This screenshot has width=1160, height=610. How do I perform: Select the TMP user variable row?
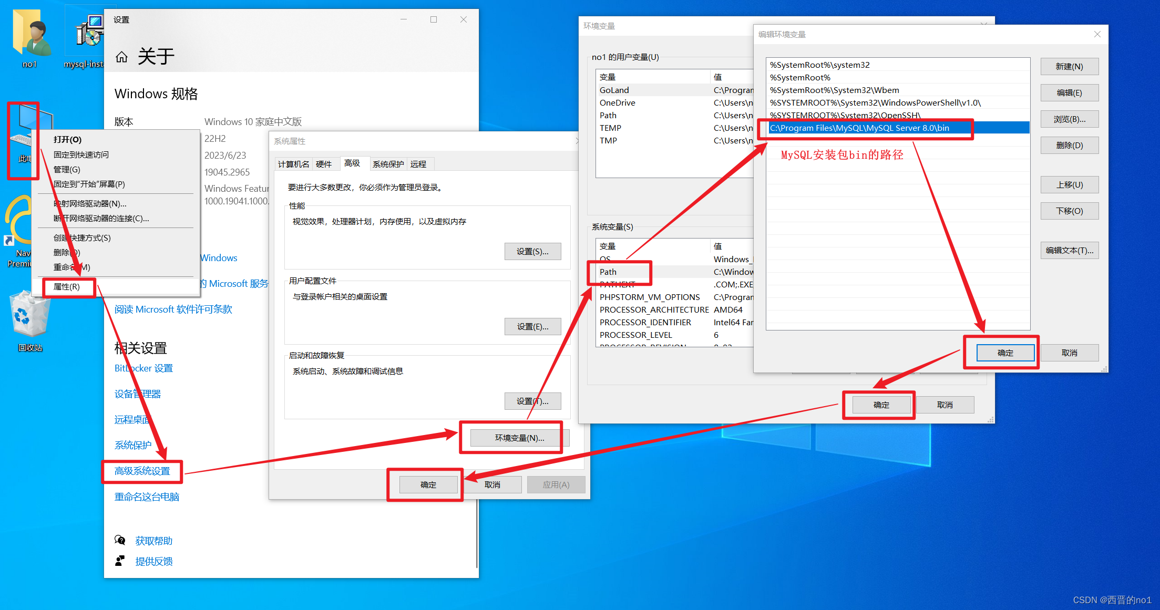coord(675,140)
